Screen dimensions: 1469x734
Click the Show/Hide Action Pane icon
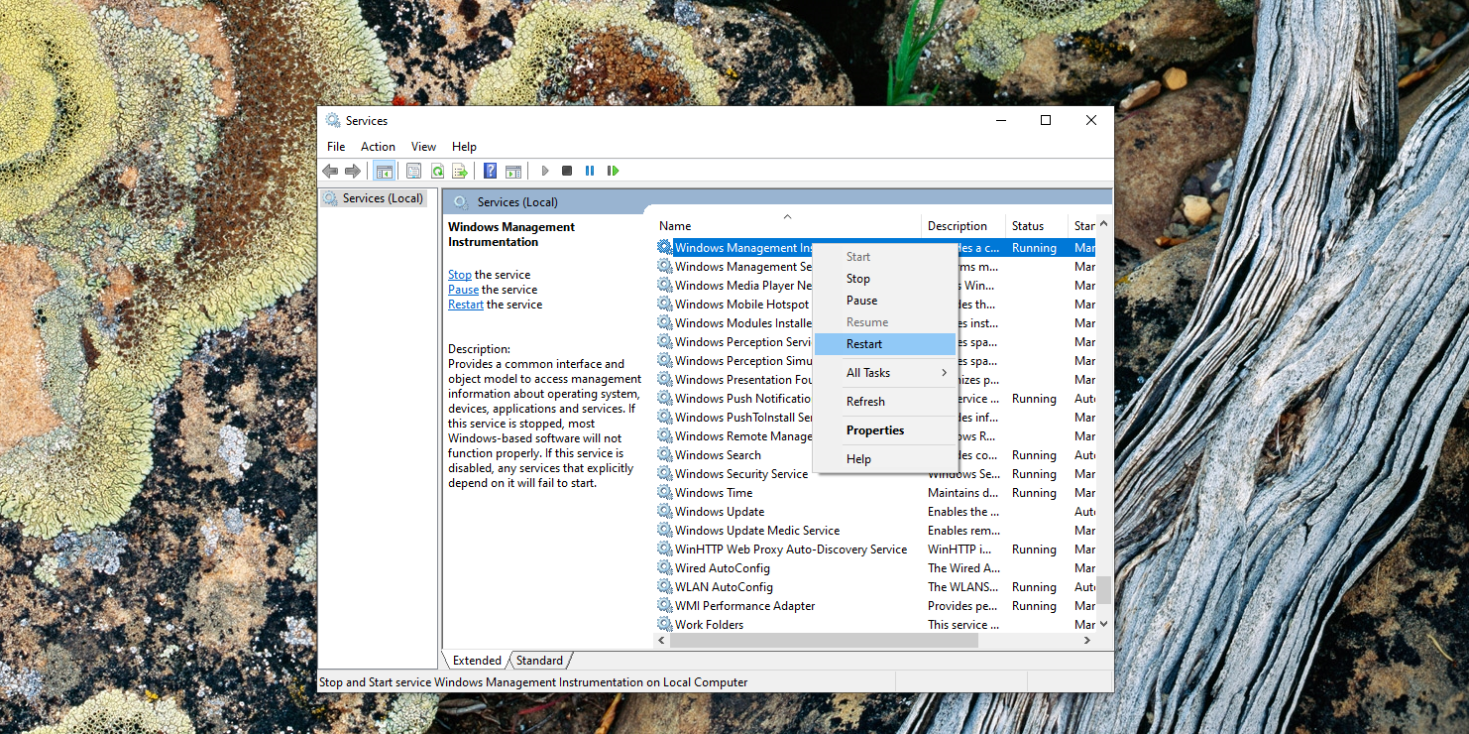[x=513, y=171]
